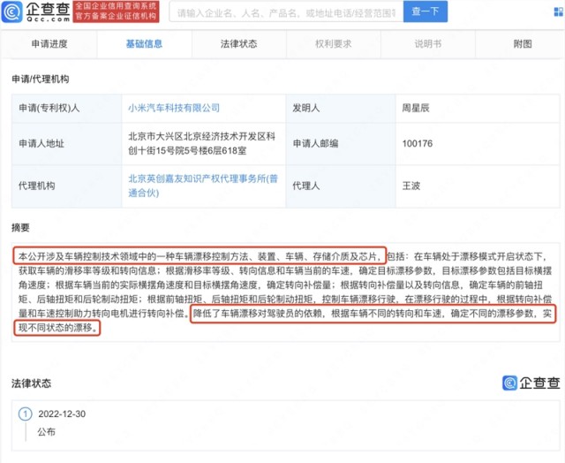Click the step 1 timeline marker

click(x=26, y=414)
